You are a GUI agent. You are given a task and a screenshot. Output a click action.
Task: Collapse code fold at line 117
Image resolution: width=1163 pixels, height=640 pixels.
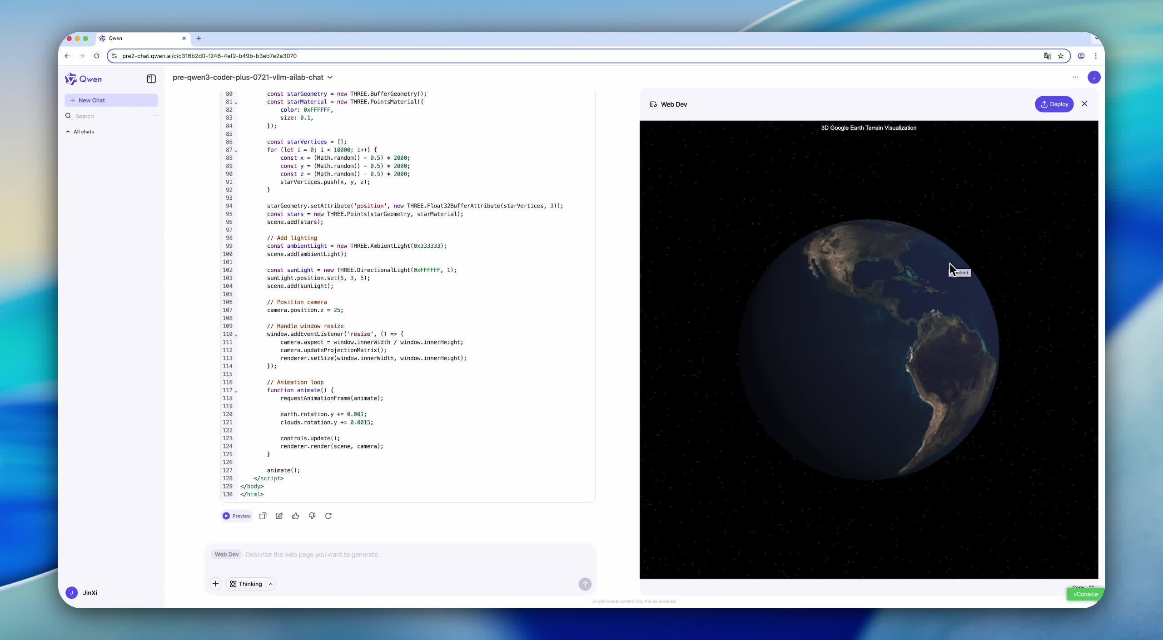[236, 391]
